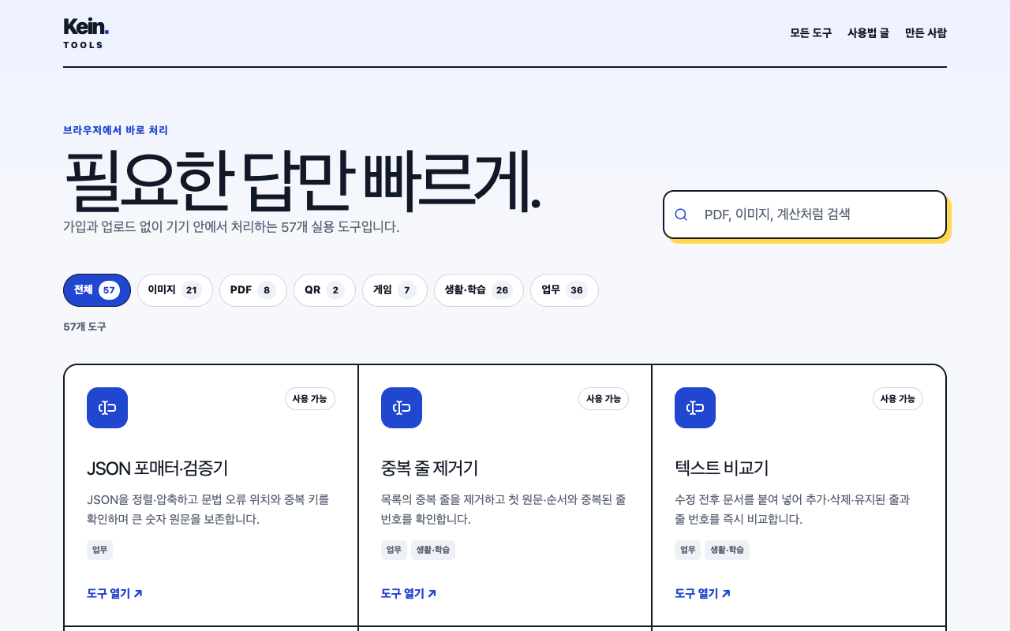Click 사용 가능 badge on JSON 포매터·검증기 card

[310, 399]
